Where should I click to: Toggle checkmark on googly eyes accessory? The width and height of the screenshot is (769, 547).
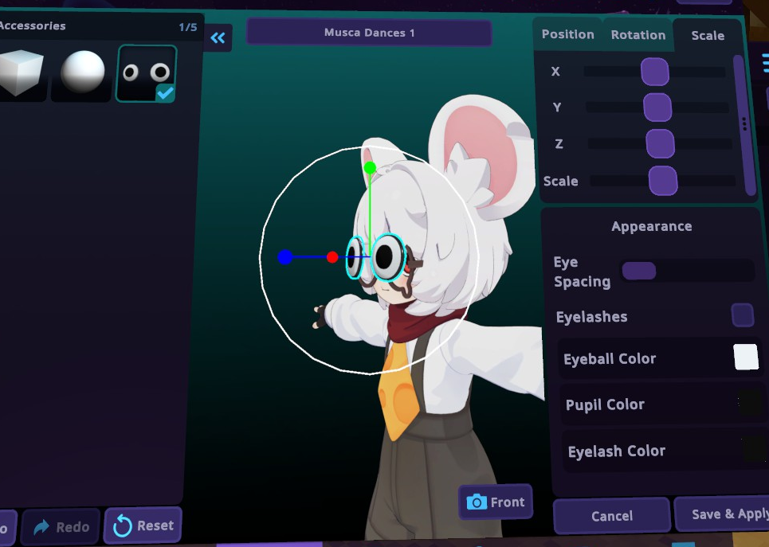[165, 92]
